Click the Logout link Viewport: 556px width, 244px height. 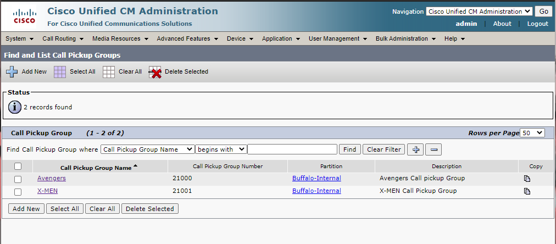click(x=537, y=24)
